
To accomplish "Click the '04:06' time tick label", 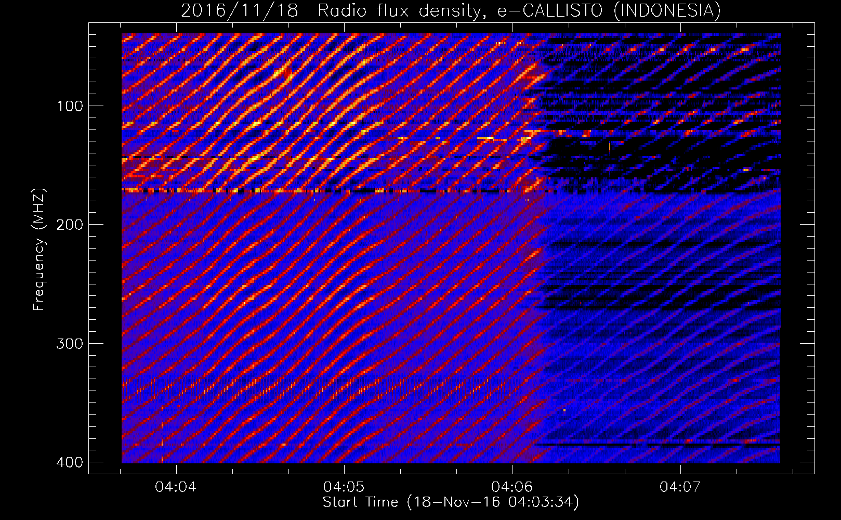I will [513, 487].
